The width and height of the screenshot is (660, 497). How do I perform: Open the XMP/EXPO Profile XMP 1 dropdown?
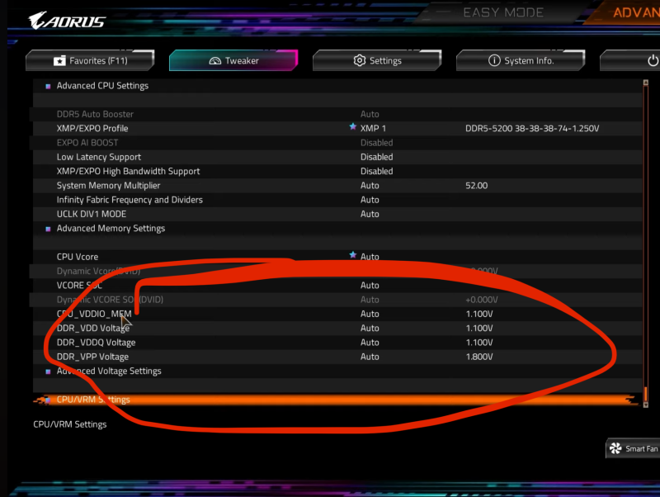(373, 129)
